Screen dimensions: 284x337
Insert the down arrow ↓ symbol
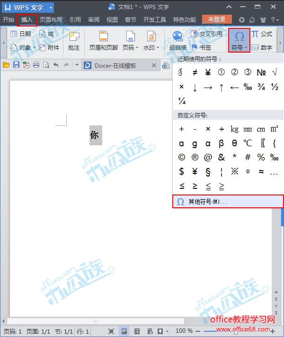tap(195, 88)
